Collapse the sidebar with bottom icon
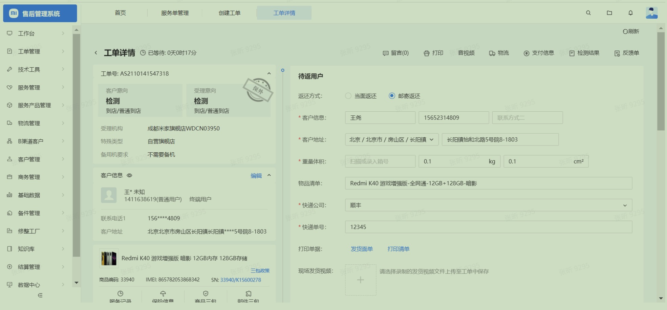The height and width of the screenshot is (310, 667). [x=40, y=295]
